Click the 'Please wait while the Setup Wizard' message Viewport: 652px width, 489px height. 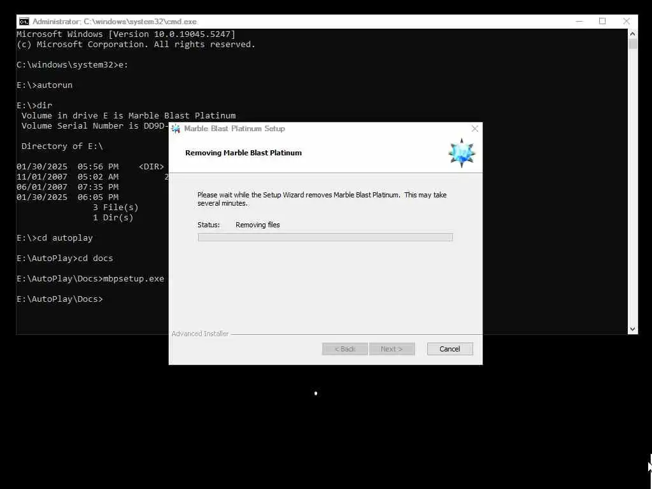tap(322, 199)
